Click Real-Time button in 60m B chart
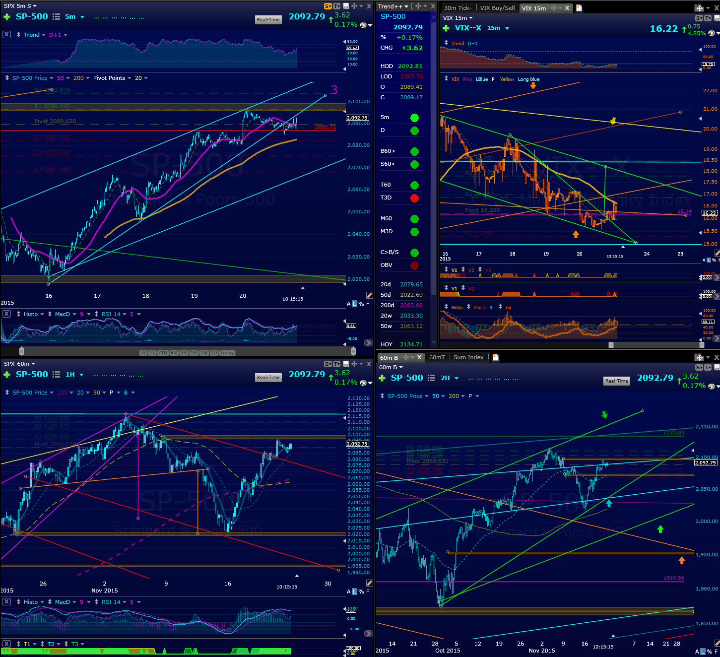The width and height of the screenshot is (720, 657). click(x=617, y=381)
